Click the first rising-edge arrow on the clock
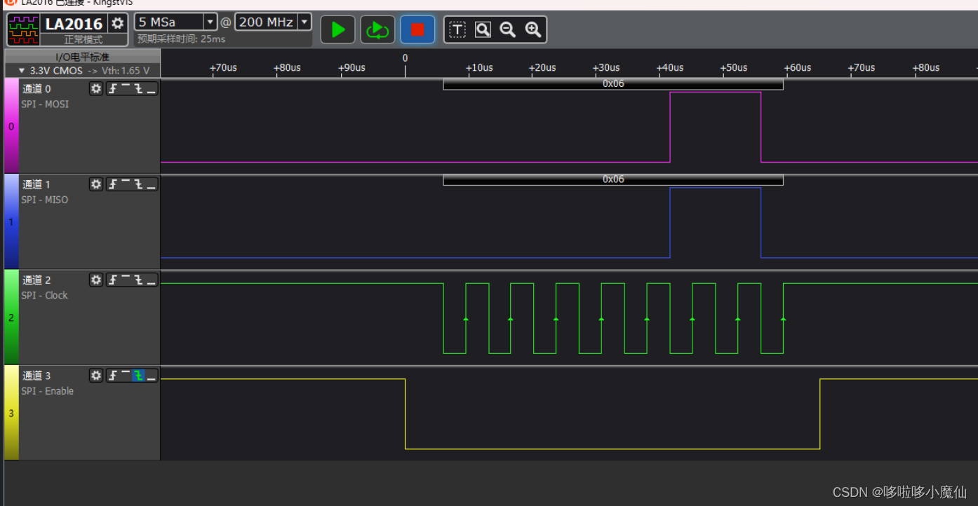Screen dimensions: 978x506 [466, 319]
